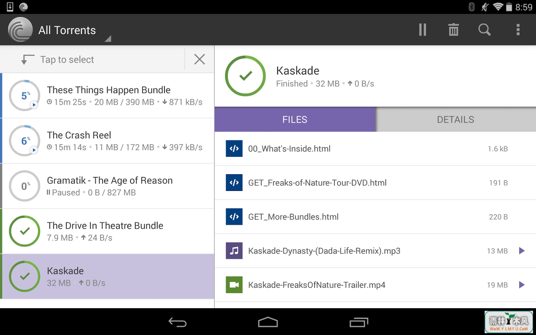The image size is (536, 335).
Task: Open Kaskade-FreaksOfNature-Trailer.mp4
Action: [x=375, y=285]
